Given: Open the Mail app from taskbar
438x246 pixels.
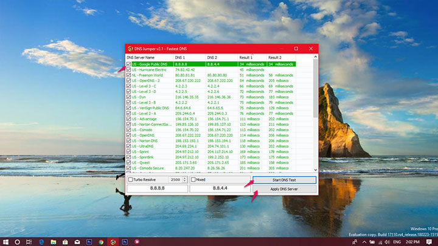Looking at the screenshot, I should point(77,242).
